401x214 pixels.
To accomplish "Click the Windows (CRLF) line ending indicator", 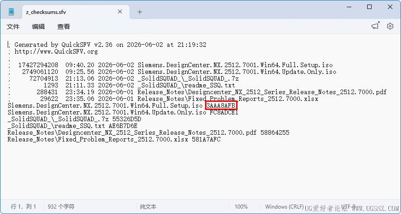I will 284,207.
